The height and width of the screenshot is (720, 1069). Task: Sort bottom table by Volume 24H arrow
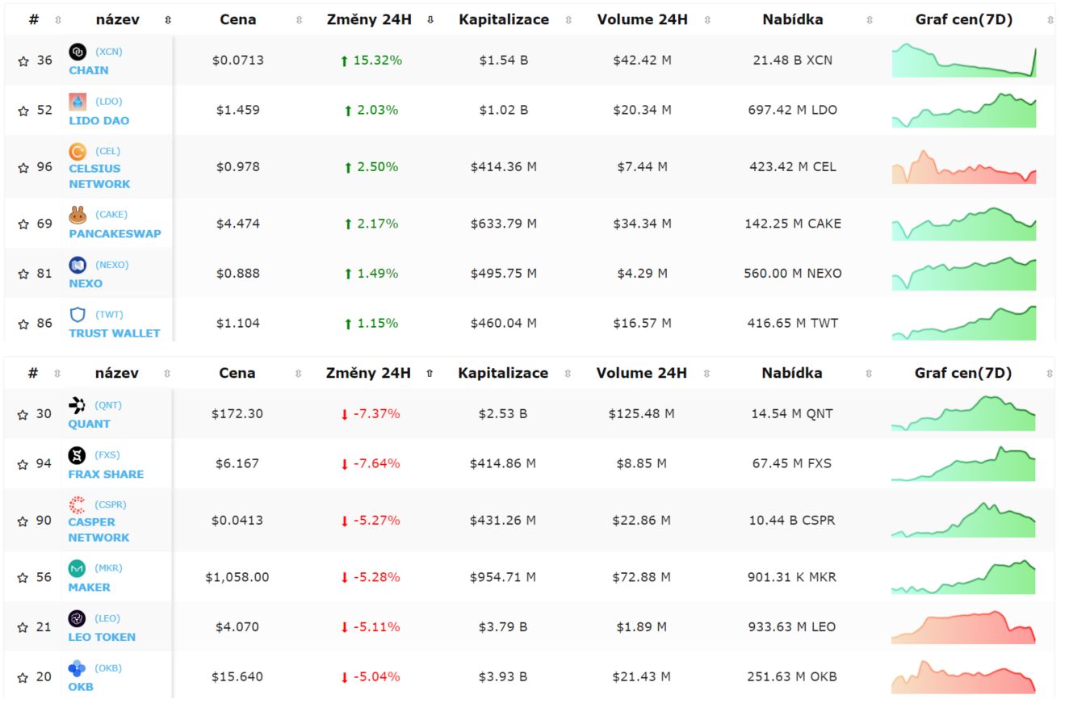pos(707,374)
